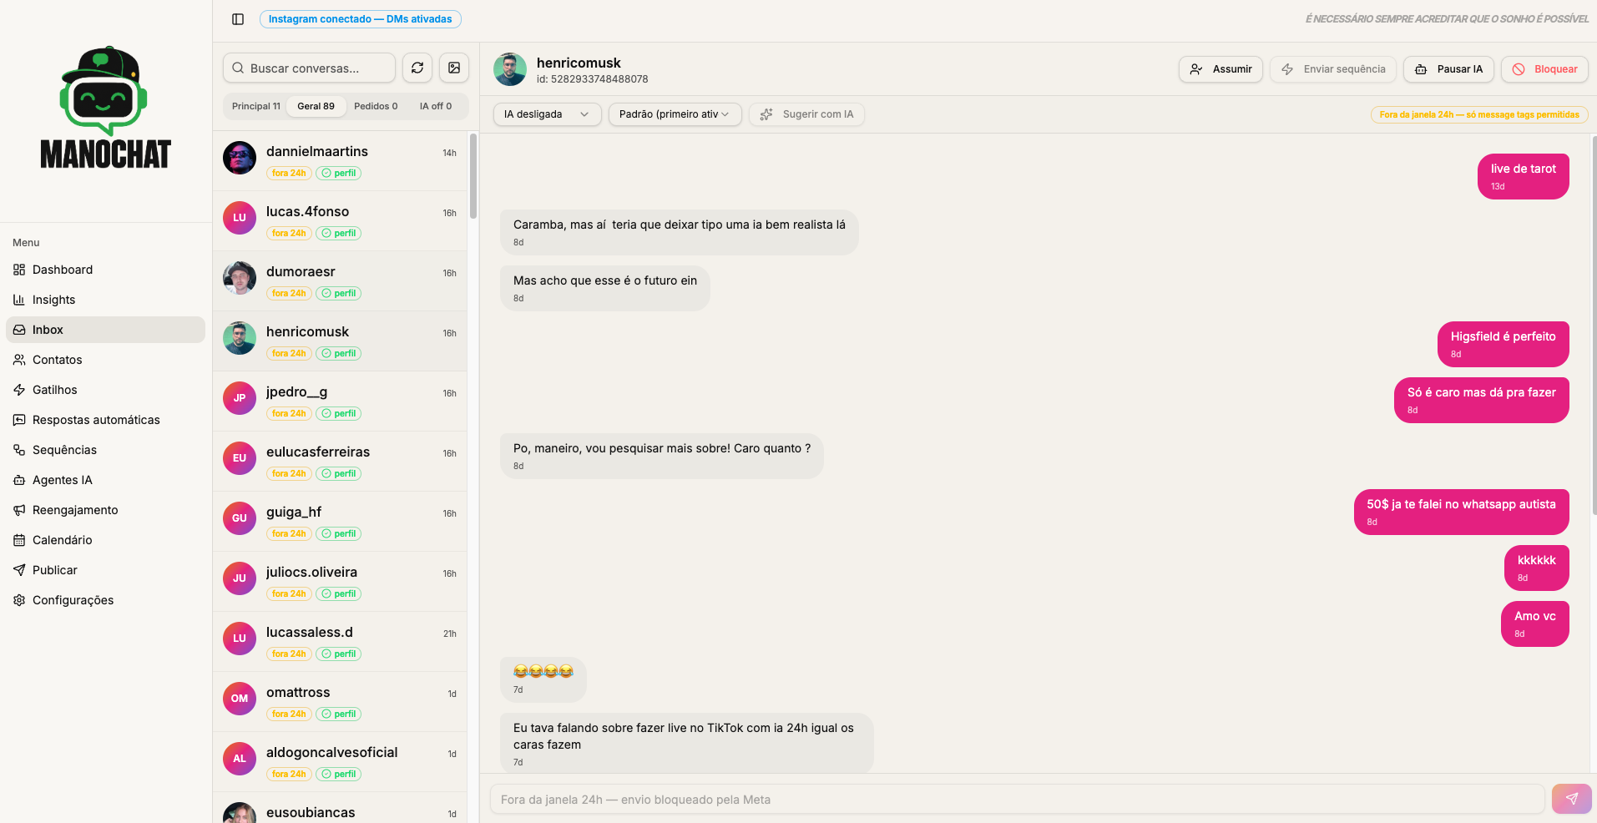Click the Instagram conectado status badge
1597x823 pixels.
click(x=360, y=19)
